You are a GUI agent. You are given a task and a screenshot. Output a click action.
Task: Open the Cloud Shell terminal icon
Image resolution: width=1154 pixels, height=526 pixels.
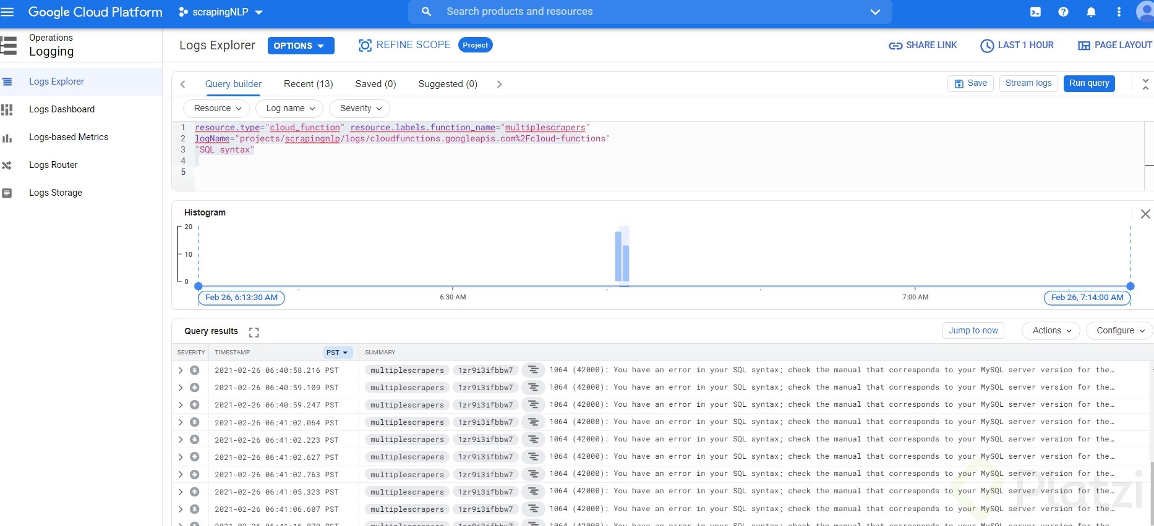(1035, 12)
